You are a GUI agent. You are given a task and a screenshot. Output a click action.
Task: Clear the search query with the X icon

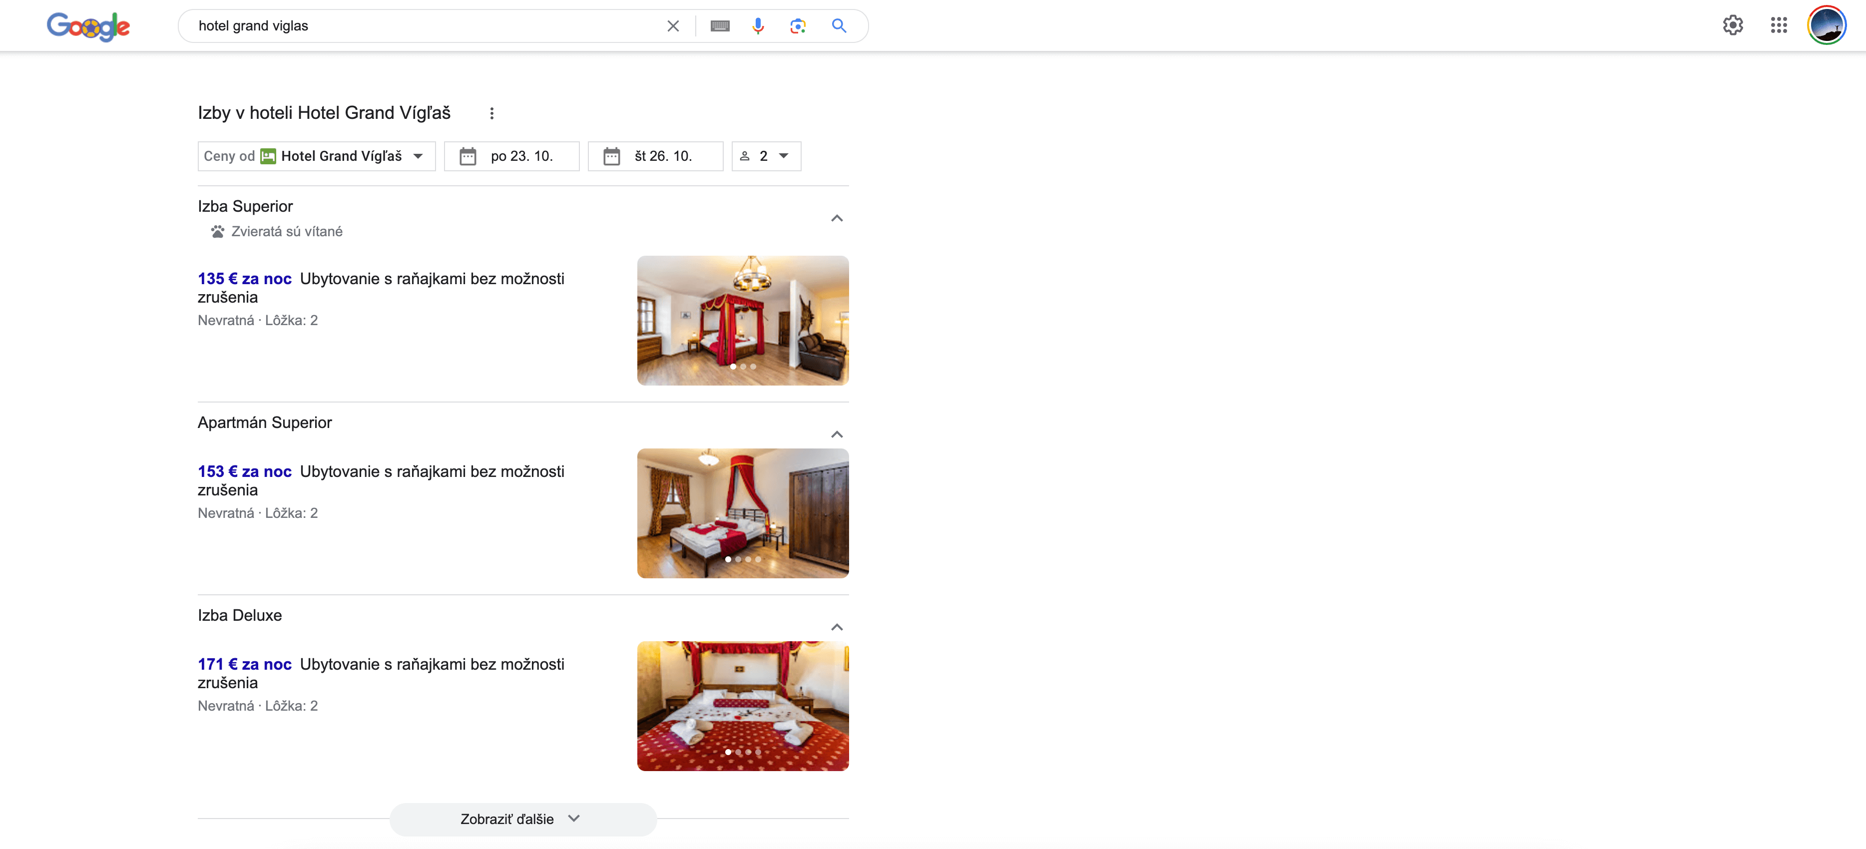coord(673,26)
